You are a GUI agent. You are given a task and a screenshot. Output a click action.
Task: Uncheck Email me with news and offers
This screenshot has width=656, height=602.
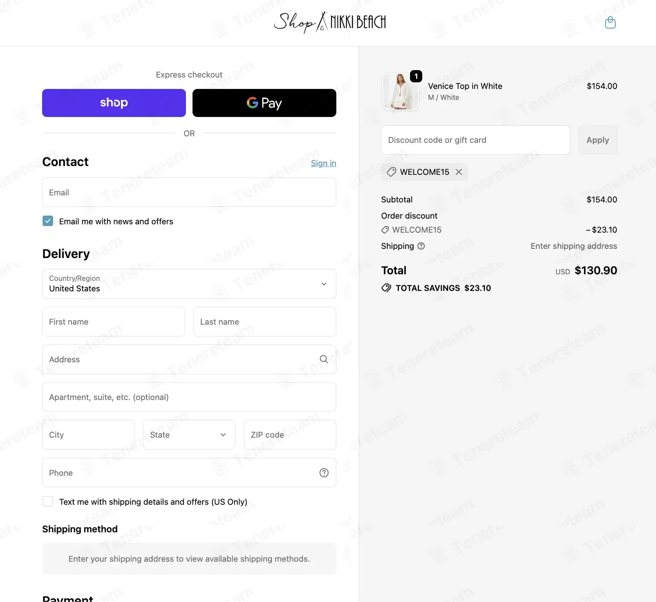coord(48,221)
